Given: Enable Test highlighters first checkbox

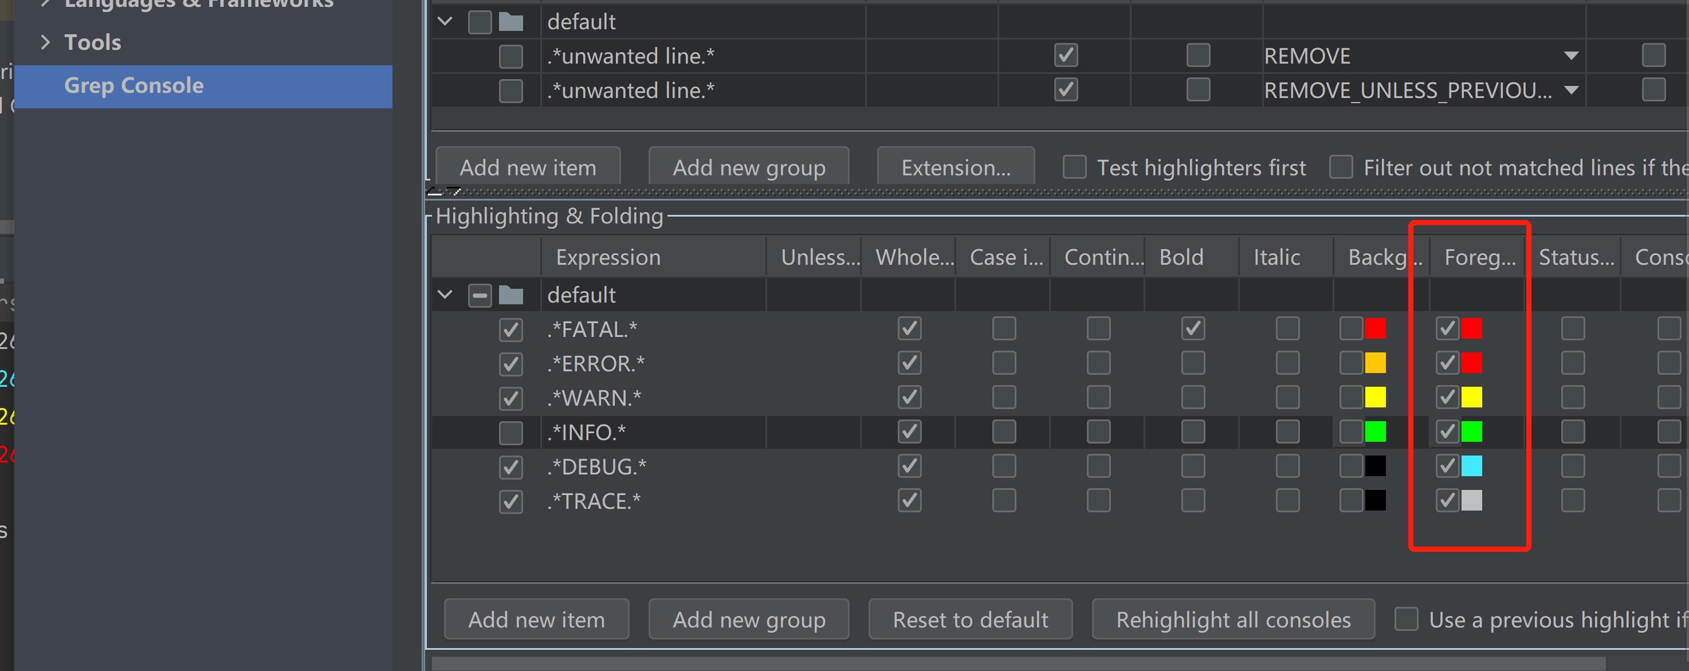Looking at the screenshot, I should tap(1074, 167).
